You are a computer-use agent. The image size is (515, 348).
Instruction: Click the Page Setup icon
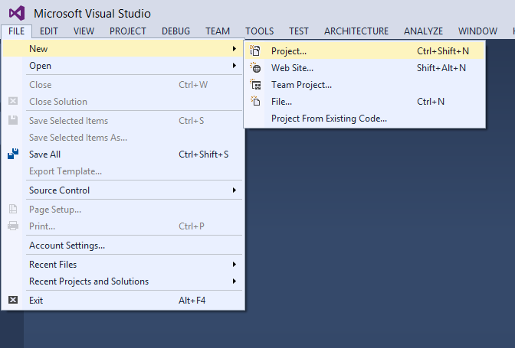[13, 209]
